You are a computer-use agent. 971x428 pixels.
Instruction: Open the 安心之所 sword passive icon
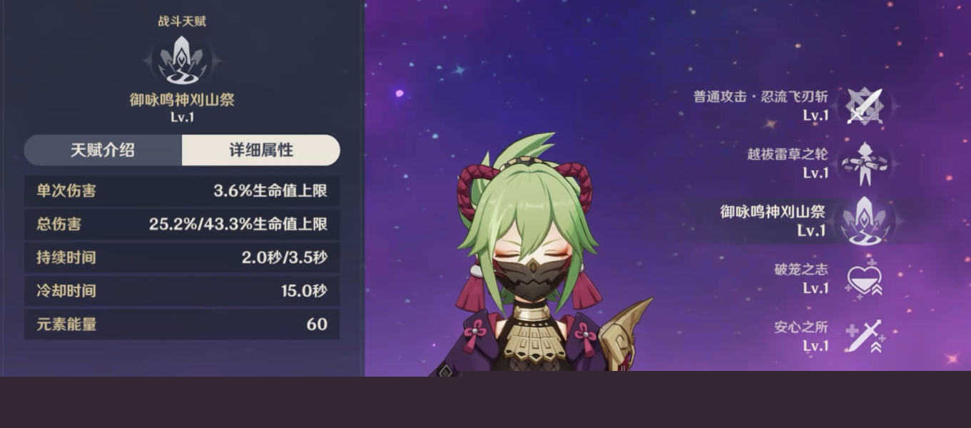[865, 337]
